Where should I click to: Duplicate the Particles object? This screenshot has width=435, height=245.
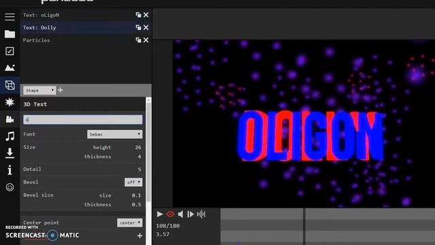pyautogui.click(x=138, y=40)
